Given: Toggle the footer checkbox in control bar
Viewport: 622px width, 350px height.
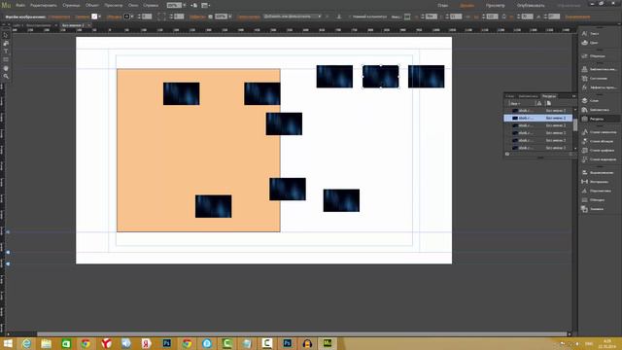Looking at the screenshot, I should 350,17.
